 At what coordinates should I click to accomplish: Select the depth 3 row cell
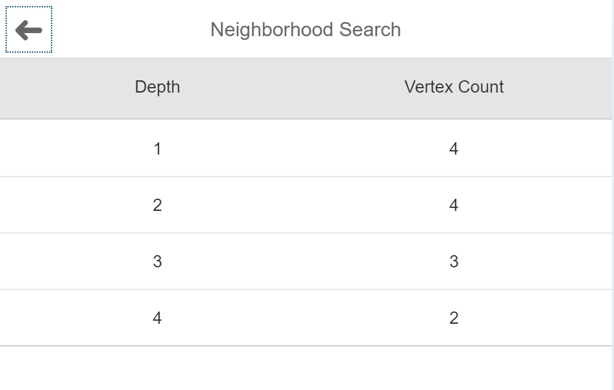(x=157, y=261)
